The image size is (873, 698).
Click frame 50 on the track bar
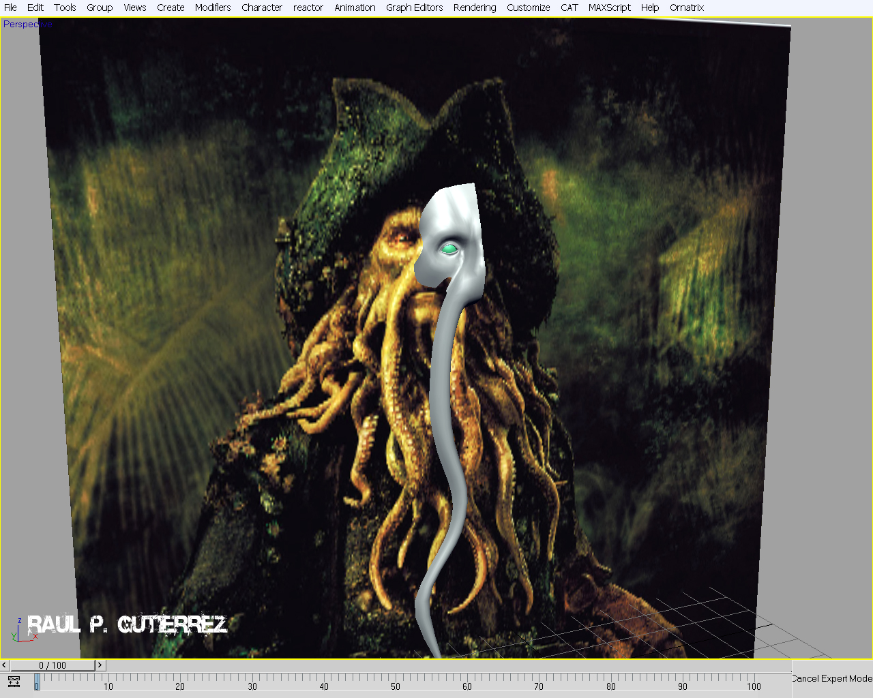(396, 686)
